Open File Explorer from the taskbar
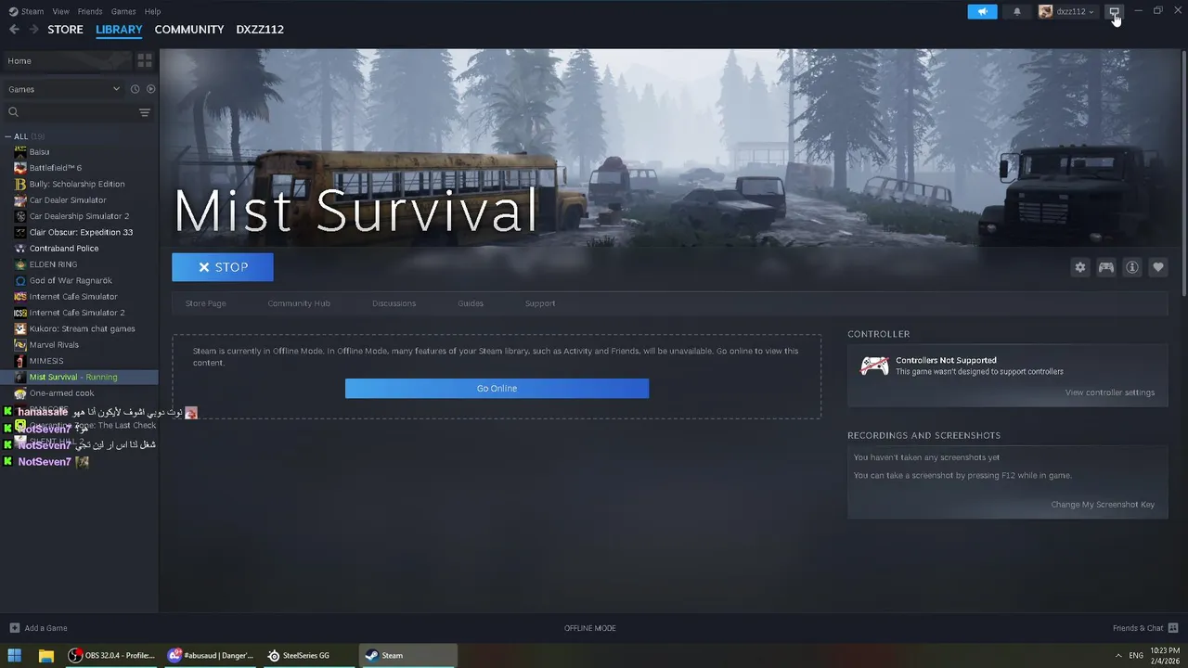This screenshot has height=668, width=1188. [x=45, y=655]
